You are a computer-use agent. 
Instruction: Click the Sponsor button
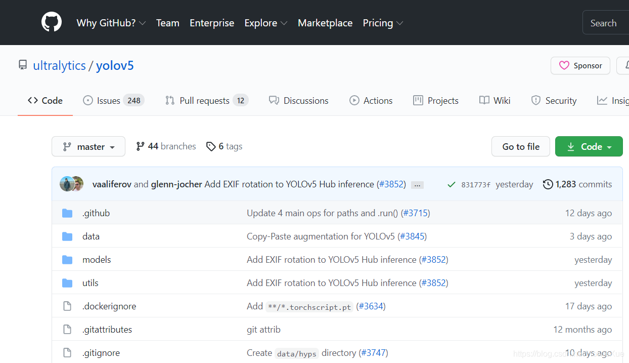pos(580,66)
